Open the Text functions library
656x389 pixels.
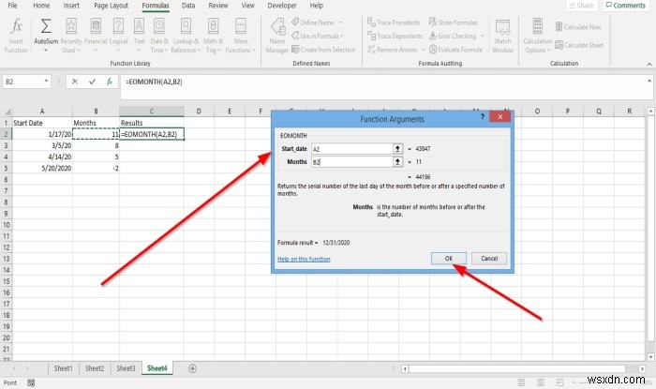pos(139,36)
